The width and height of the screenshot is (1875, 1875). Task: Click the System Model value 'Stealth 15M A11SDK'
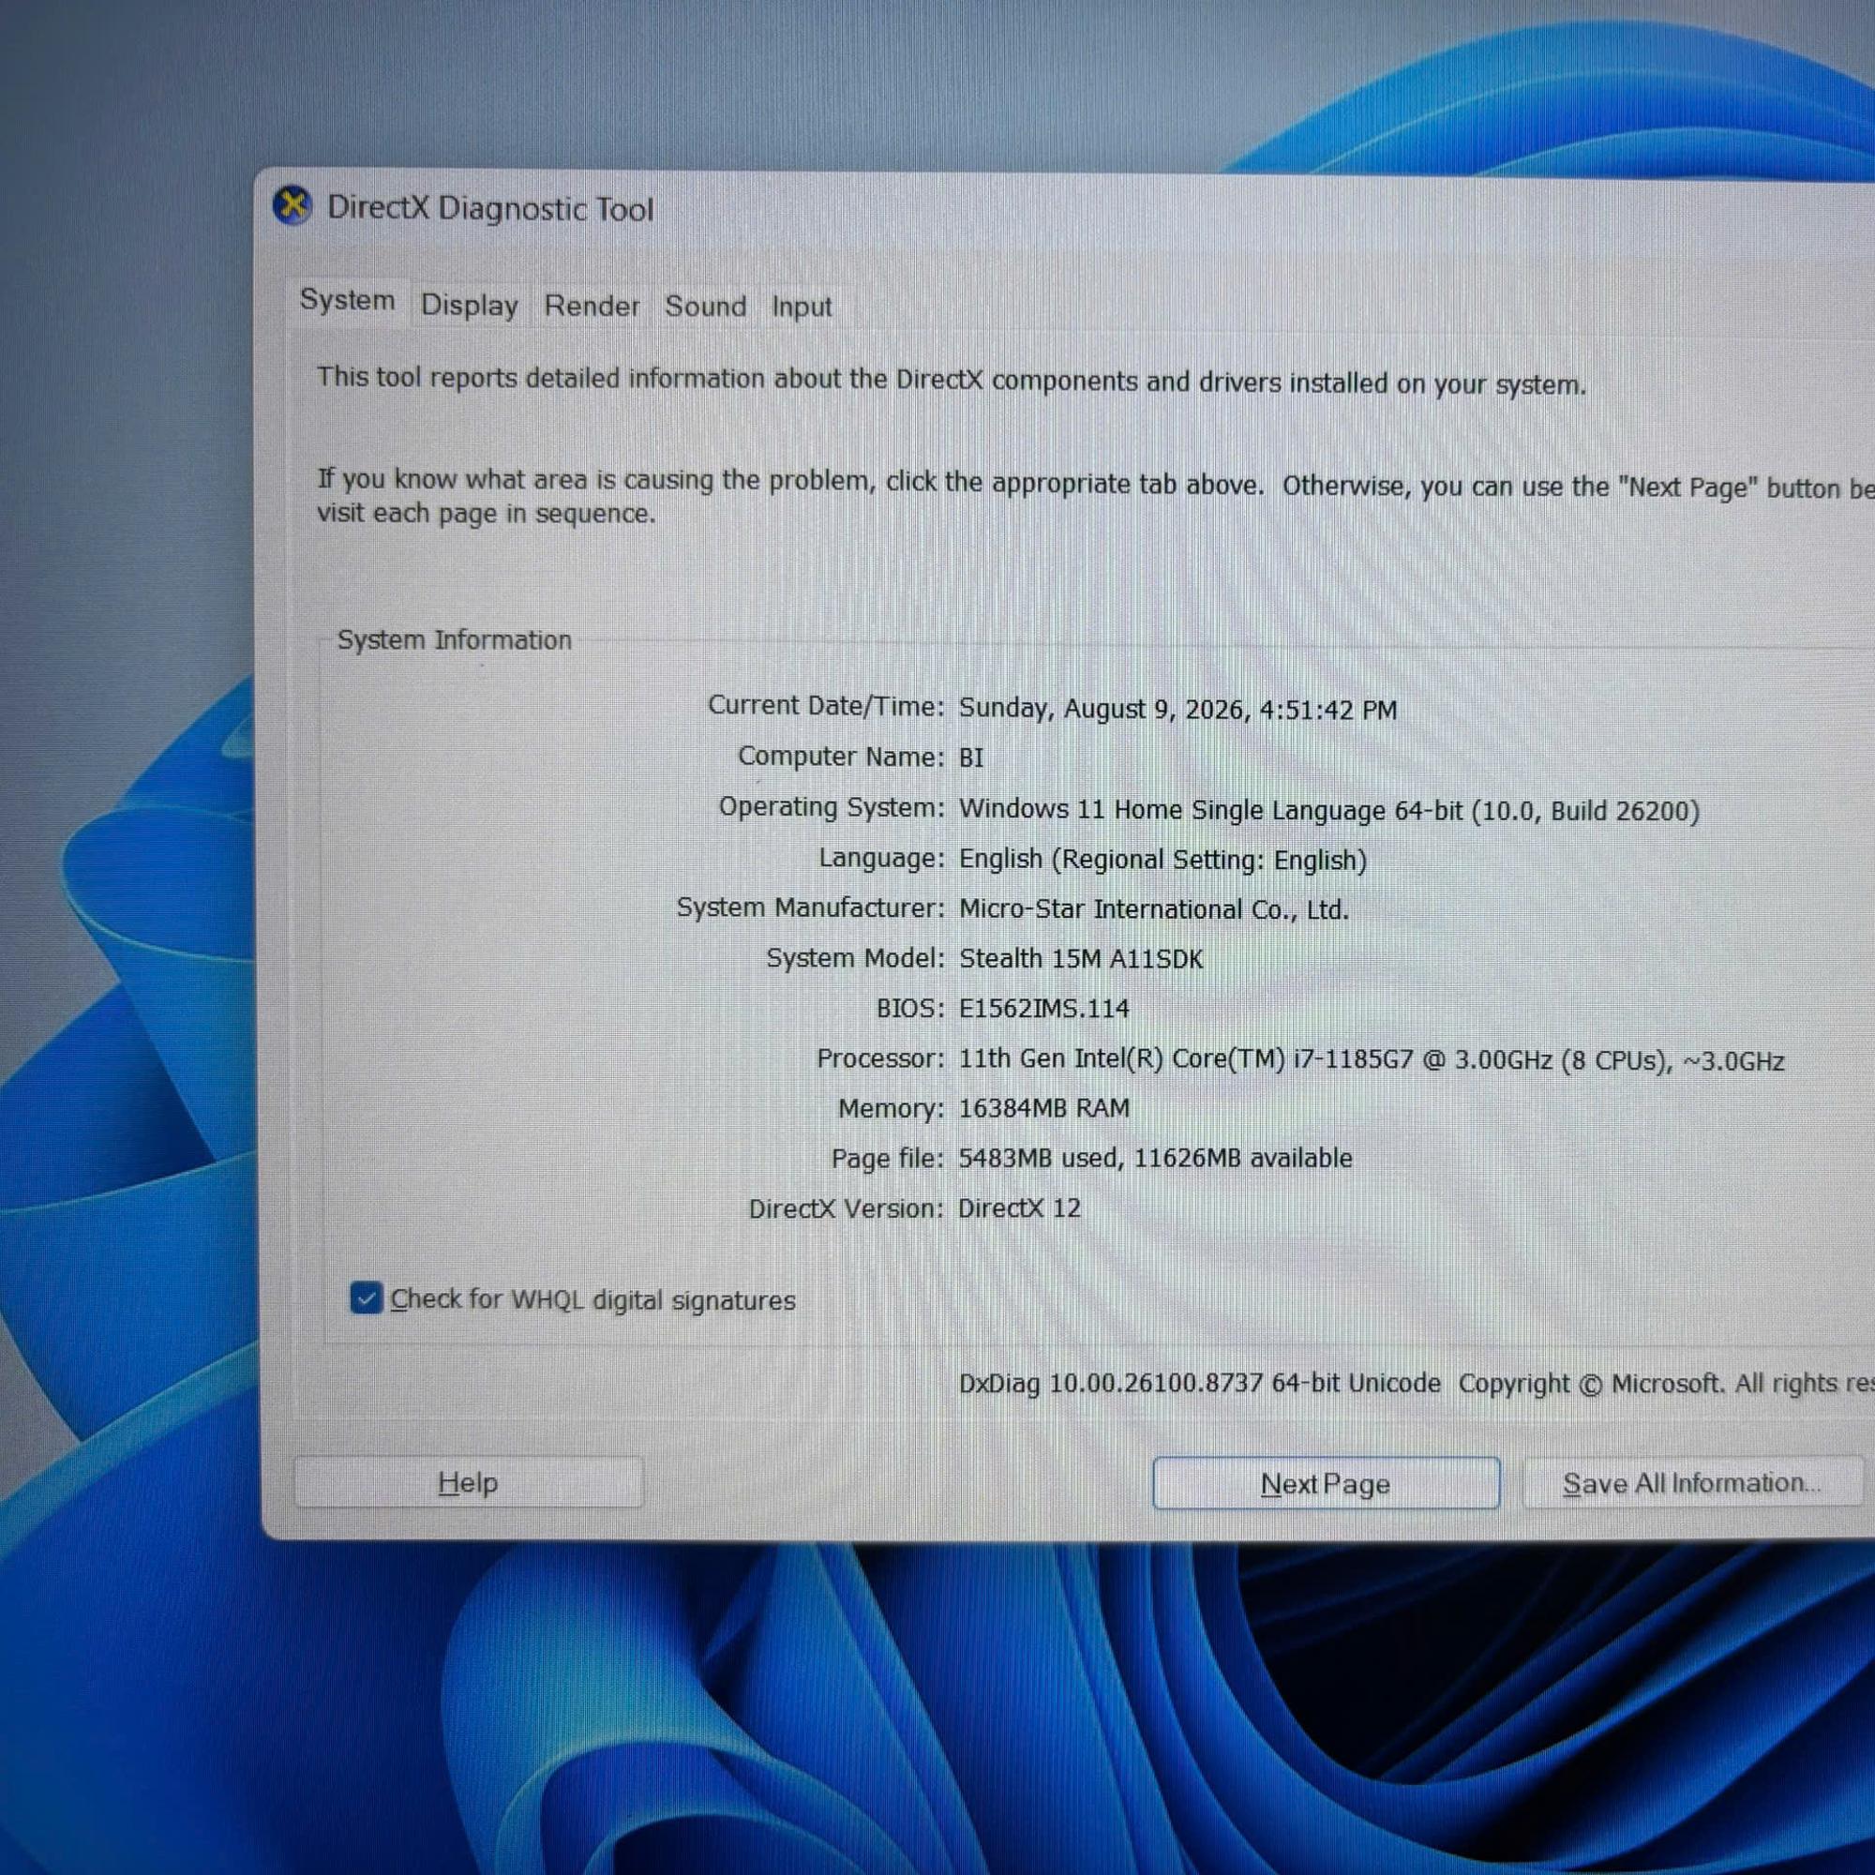point(1081,959)
